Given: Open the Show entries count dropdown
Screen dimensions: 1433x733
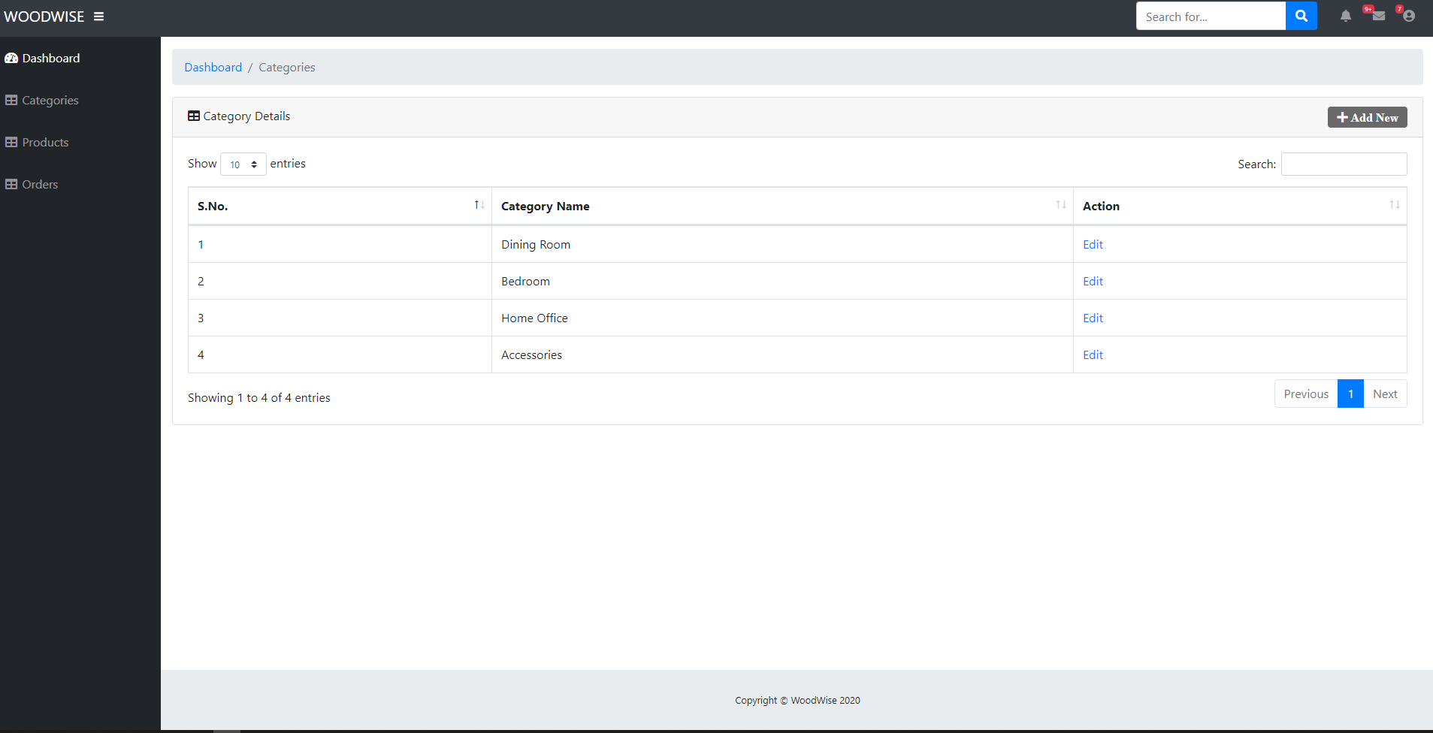Looking at the screenshot, I should tap(243, 164).
